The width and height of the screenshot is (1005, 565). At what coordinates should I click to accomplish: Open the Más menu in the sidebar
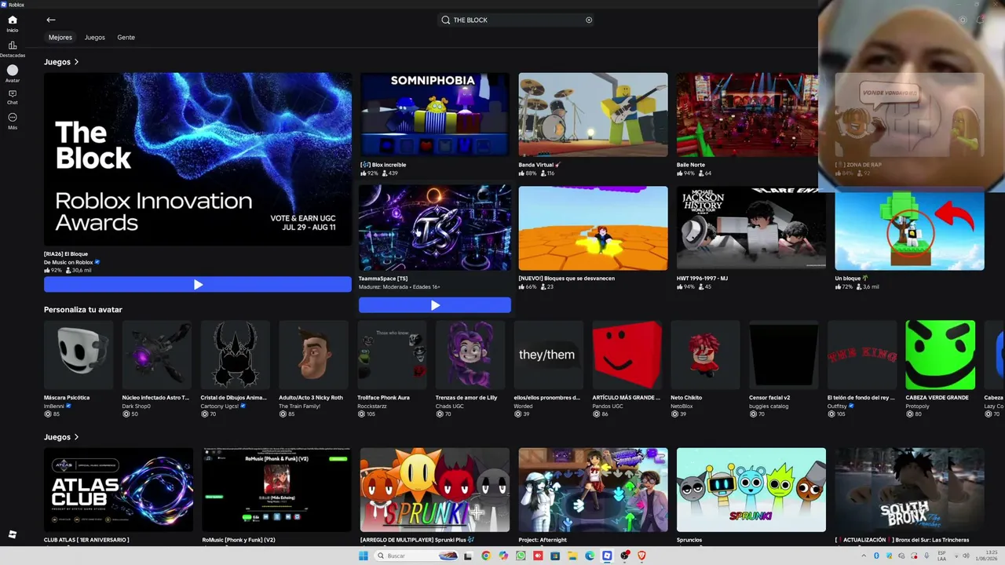13,121
